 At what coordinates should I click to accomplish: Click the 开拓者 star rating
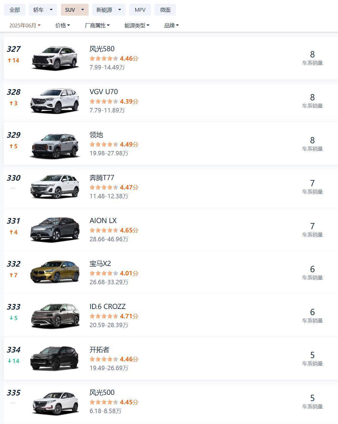click(x=104, y=359)
